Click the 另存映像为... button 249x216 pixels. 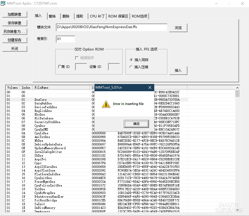coord(15,32)
